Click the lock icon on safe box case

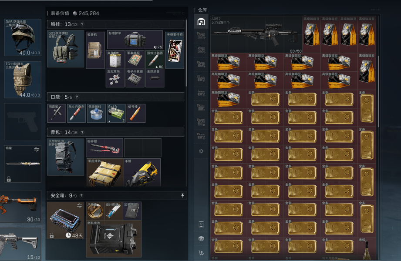52,235
